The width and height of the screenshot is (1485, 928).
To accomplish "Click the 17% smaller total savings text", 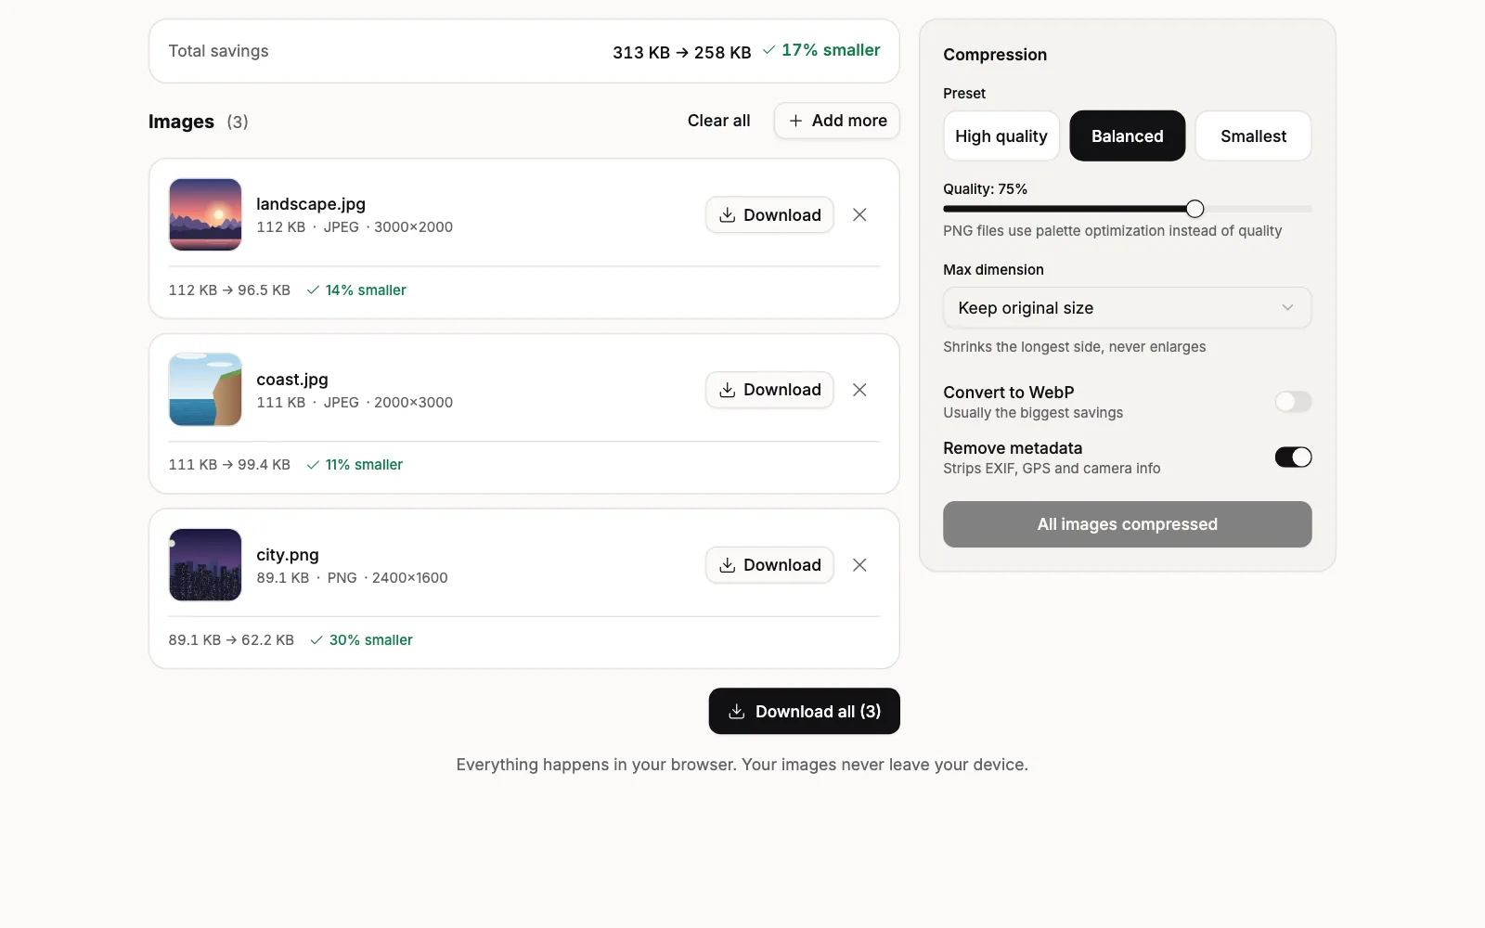I will pos(821,50).
